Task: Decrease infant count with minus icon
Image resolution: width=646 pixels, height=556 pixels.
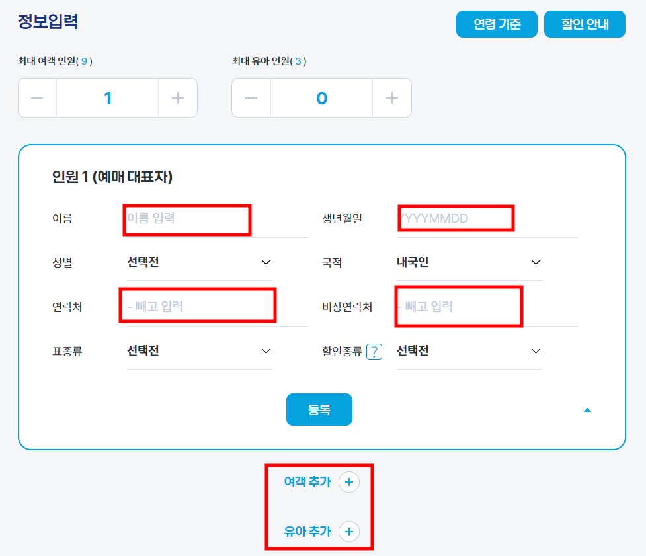Action: tap(251, 97)
